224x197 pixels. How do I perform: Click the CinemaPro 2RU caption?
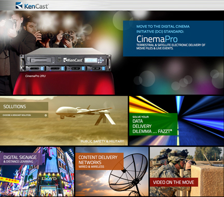click(35, 76)
